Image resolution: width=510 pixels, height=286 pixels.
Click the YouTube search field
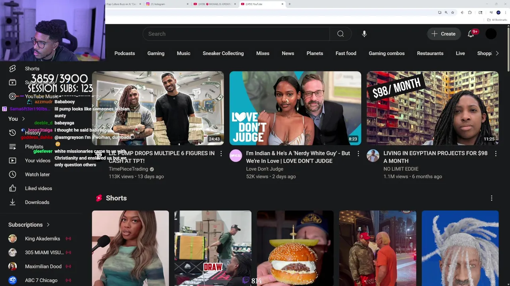(236, 34)
